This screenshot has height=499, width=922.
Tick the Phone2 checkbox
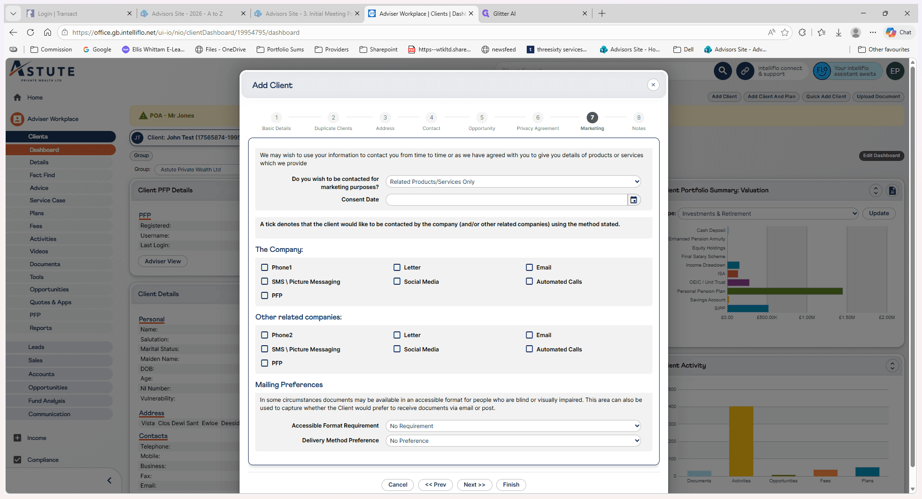[265, 335]
